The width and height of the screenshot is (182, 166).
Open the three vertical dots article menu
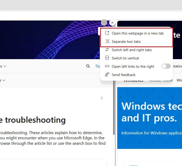coord(102,98)
